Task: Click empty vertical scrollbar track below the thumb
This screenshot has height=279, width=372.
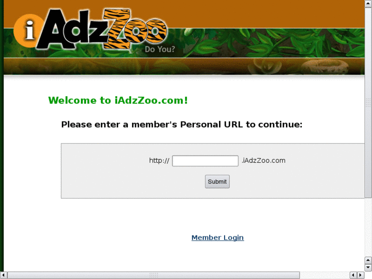Action: click(x=368, y=227)
